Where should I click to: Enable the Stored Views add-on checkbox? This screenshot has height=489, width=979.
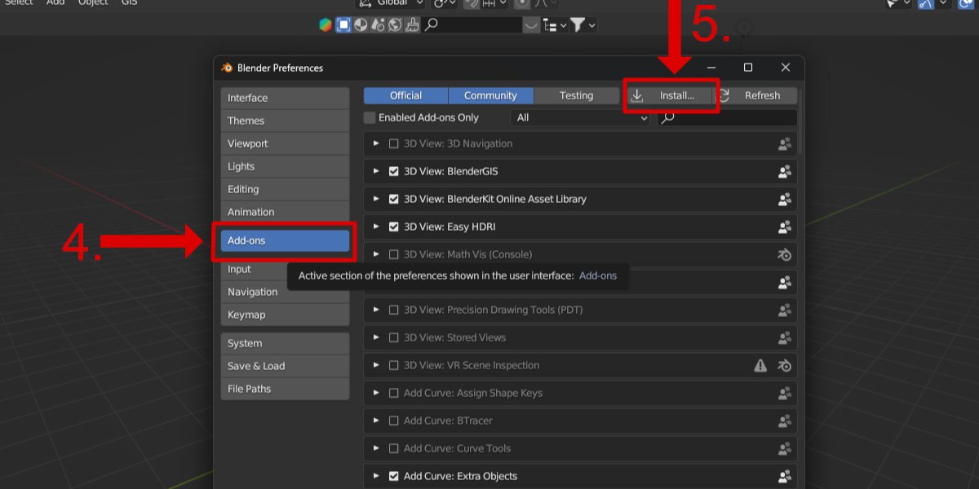point(394,337)
